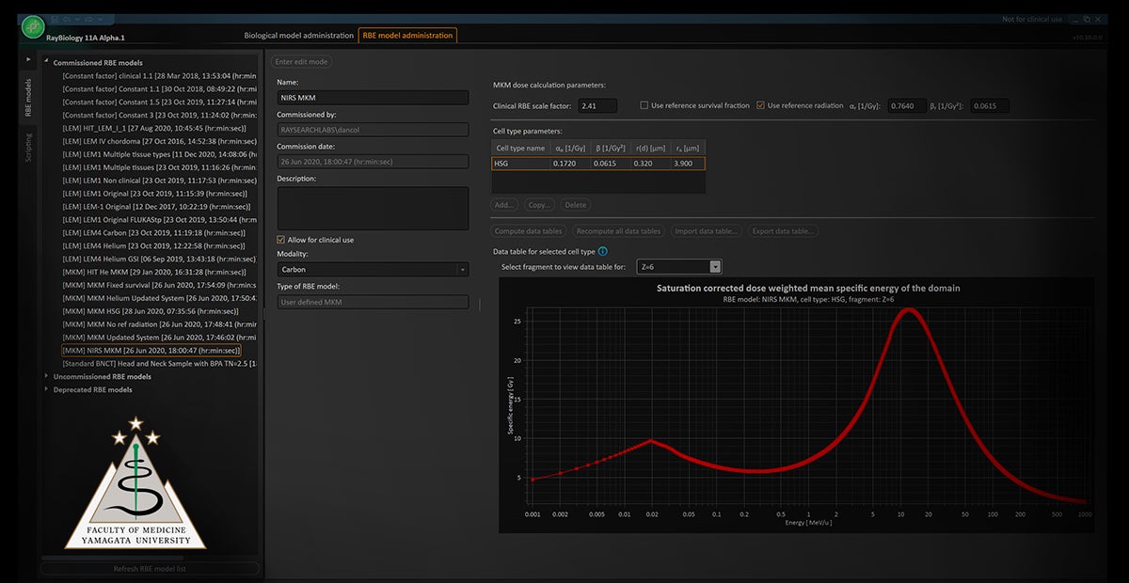The width and height of the screenshot is (1129, 583).
Task: Collapse the side panel using the arrow above RBE models
Action: [27, 59]
